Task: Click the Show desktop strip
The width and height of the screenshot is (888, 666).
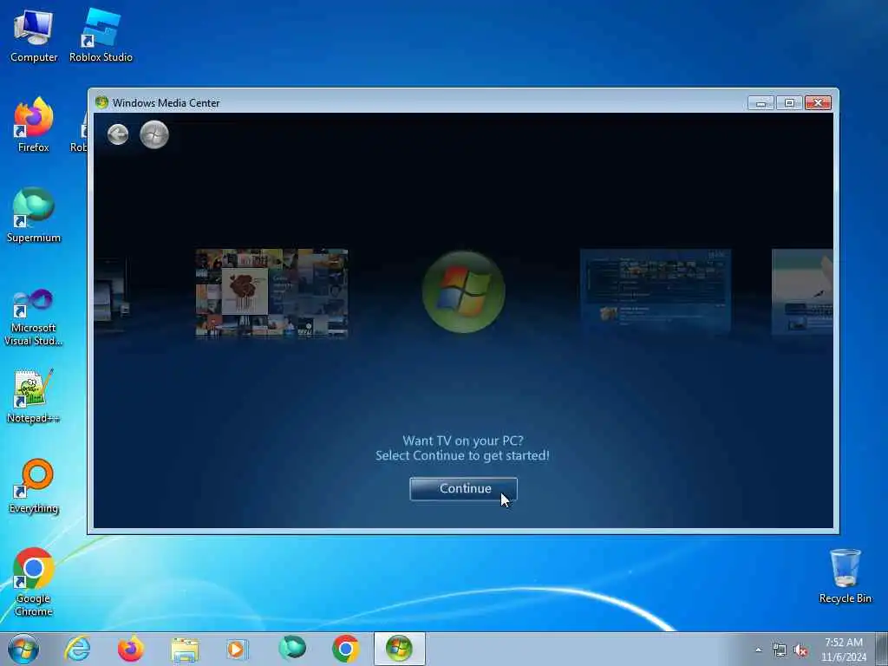Action: pyautogui.click(x=882, y=649)
